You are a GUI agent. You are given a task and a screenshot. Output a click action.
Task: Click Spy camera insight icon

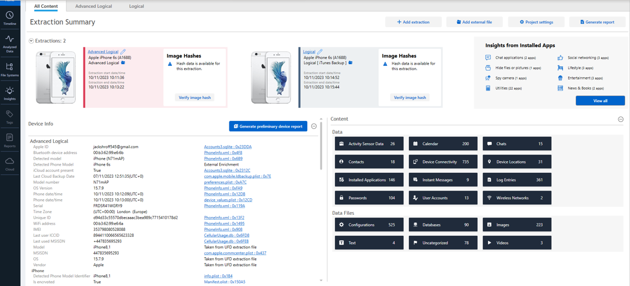(488, 77)
